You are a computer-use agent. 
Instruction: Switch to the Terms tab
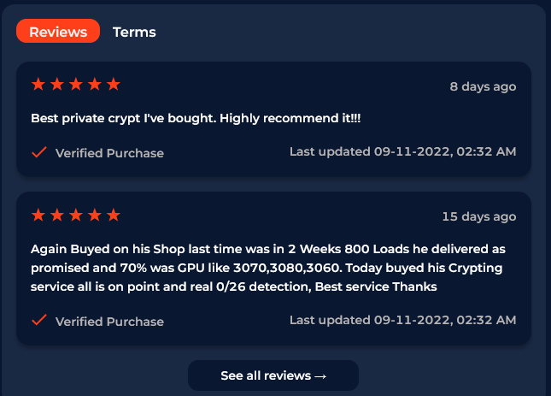(134, 32)
